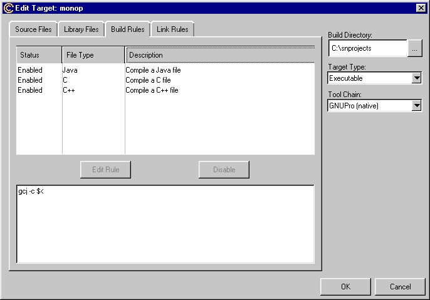Click the Build Directory path field
The width and height of the screenshot is (430, 300).
[367, 48]
